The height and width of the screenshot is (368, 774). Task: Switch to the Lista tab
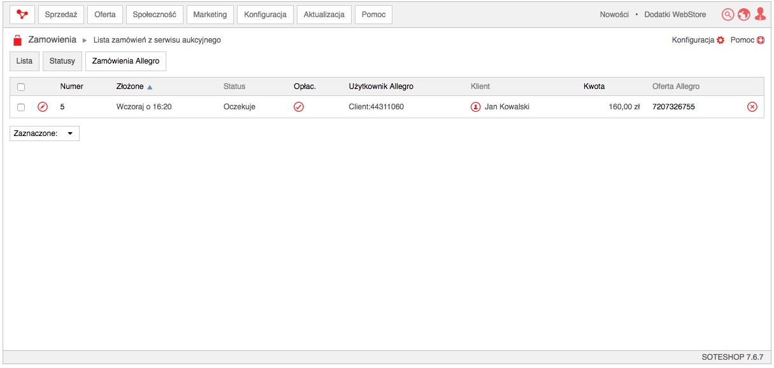[x=24, y=61]
